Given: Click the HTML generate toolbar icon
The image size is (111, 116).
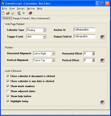Looking at the screenshot, I should point(19,13).
